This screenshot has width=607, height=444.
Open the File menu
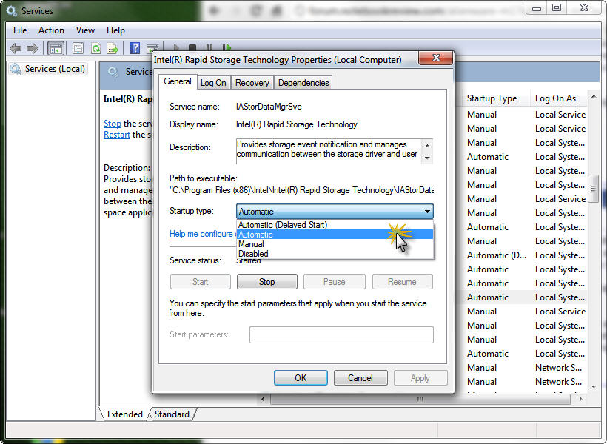point(20,30)
